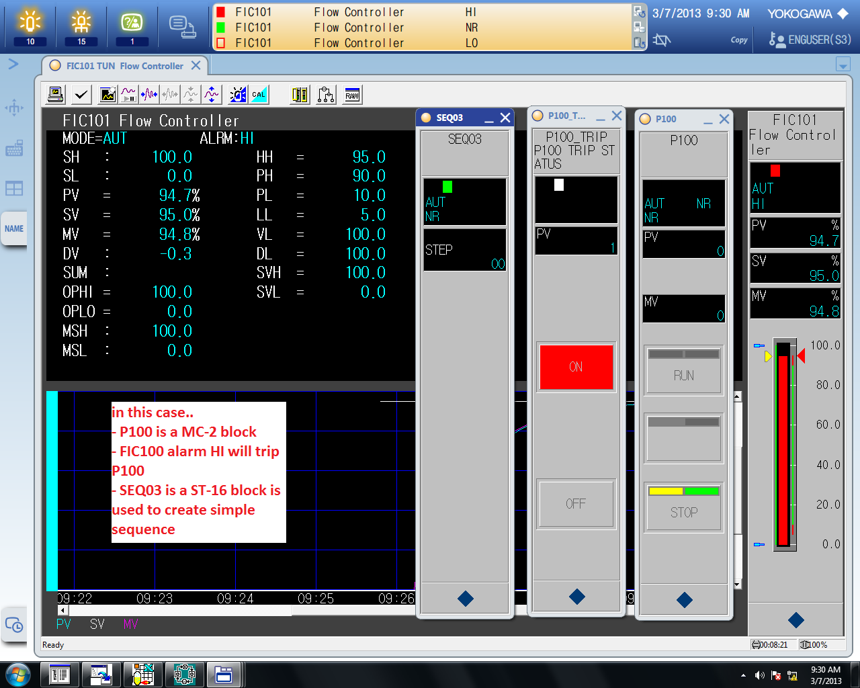This screenshot has height=688, width=860.
Task: Close the FIC101 TUN tab
Action: [x=196, y=65]
